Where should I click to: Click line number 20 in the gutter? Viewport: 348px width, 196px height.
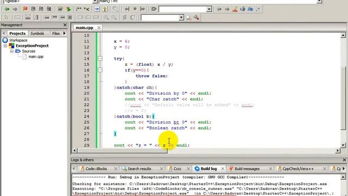86,93
